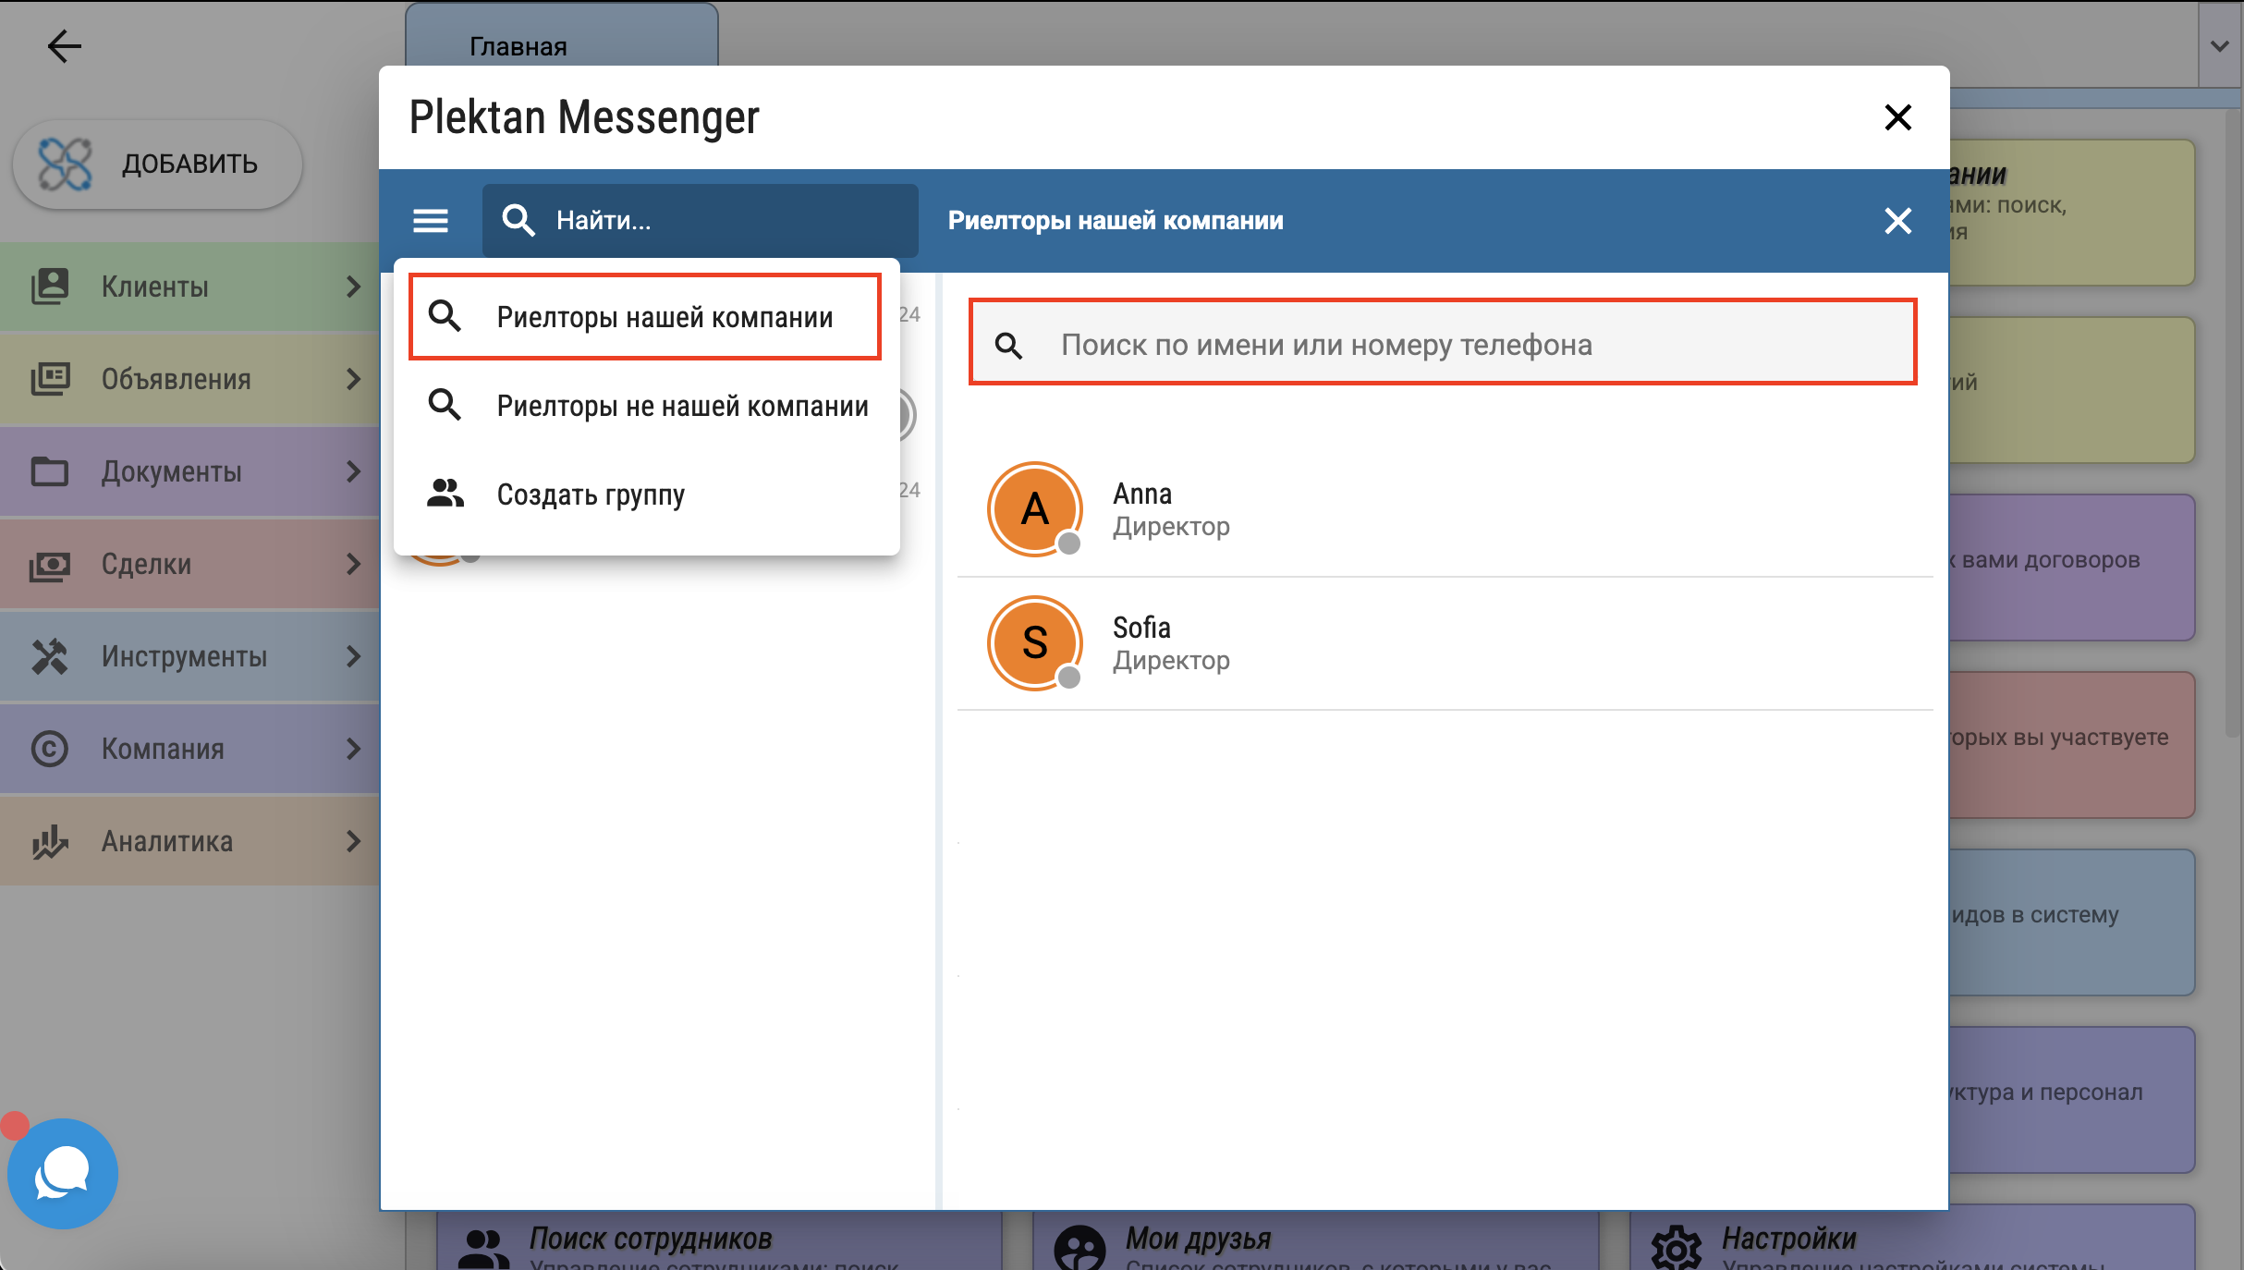Image resolution: width=2244 pixels, height=1270 pixels.
Task: Click the Мои друзья icon
Action: click(1079, 1249)
